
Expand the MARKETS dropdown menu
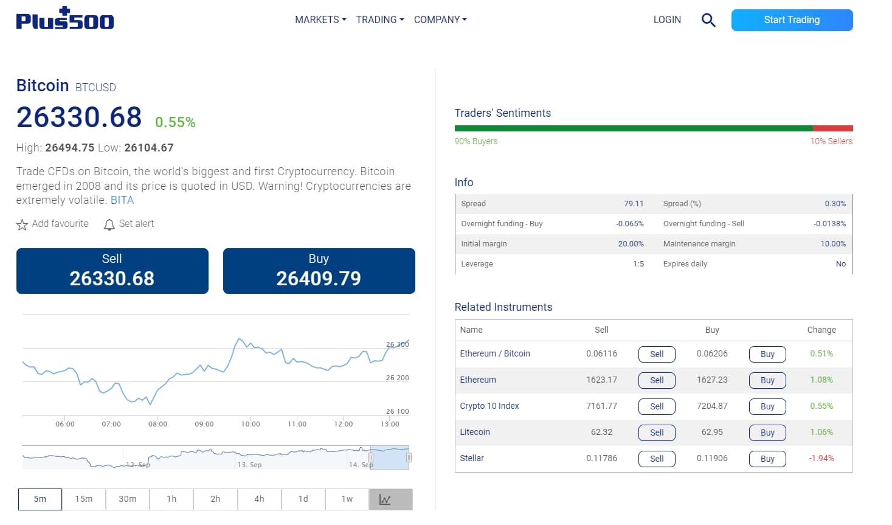[x=320, y=19]
